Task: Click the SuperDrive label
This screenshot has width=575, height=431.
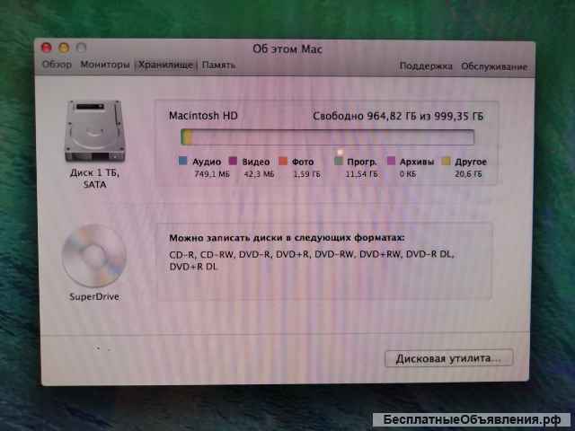Action: pyautogui.click(x=94, y=296)
